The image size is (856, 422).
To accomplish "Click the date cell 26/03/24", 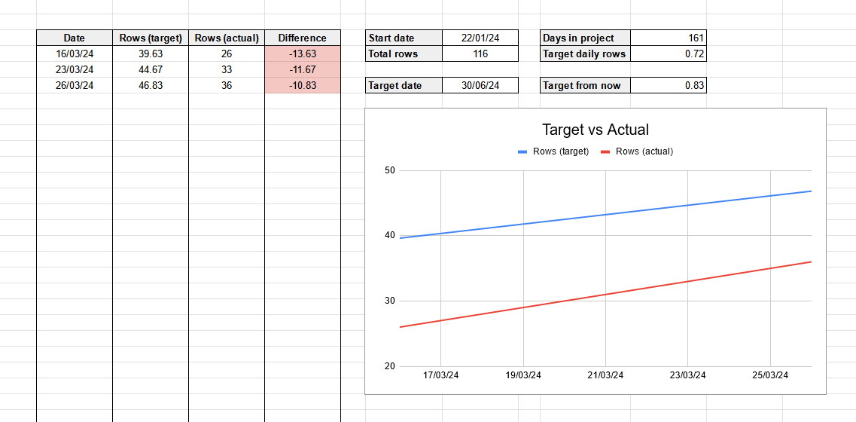I will point(75,86).
